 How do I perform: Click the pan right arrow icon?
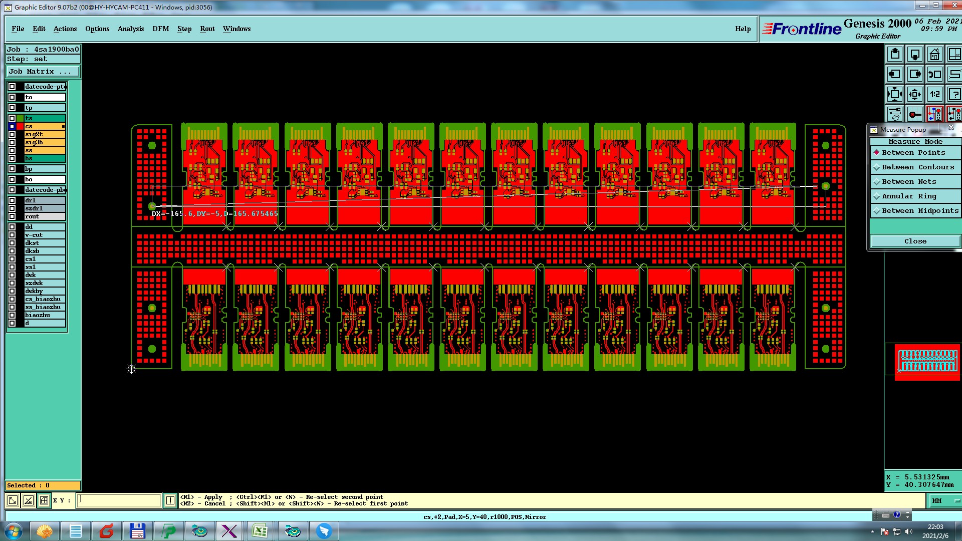914,74
